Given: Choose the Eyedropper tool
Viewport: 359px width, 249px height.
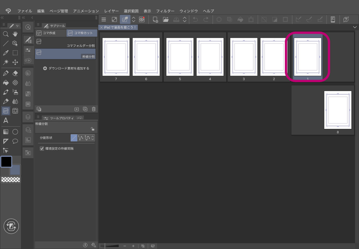Looking at the screenshot, I should coord(5,53).
